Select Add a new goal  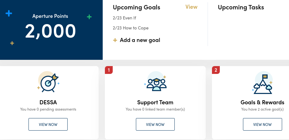coord(140,40)
